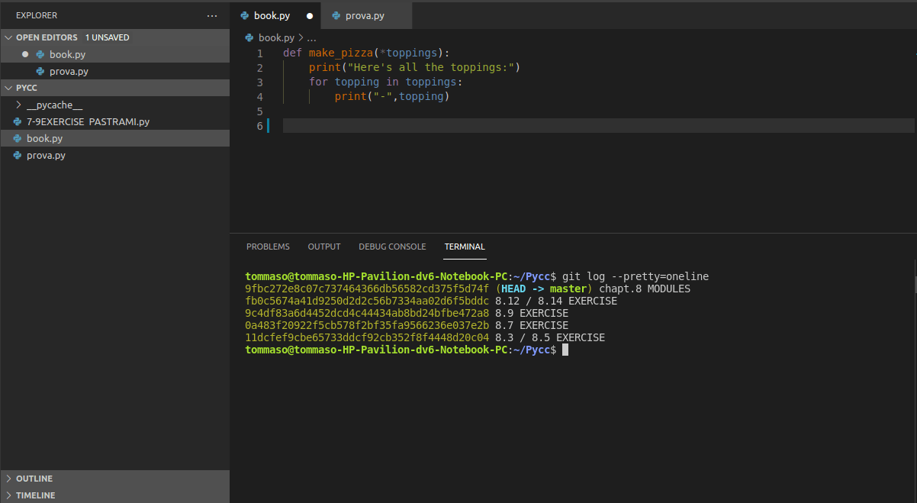Click the Python icon beside book.py under PYCC
Screen dimensions: 917x503
coord(17,138)
